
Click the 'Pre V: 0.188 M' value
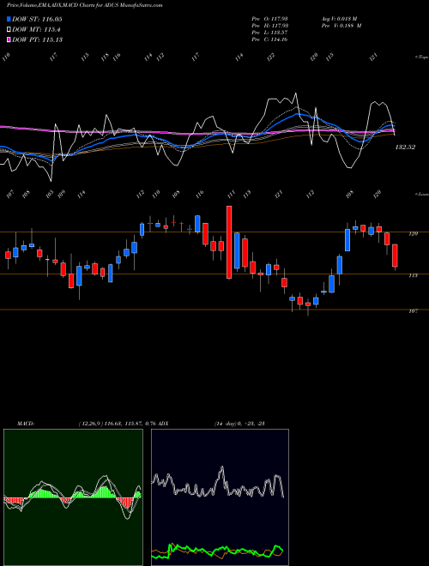341,26
